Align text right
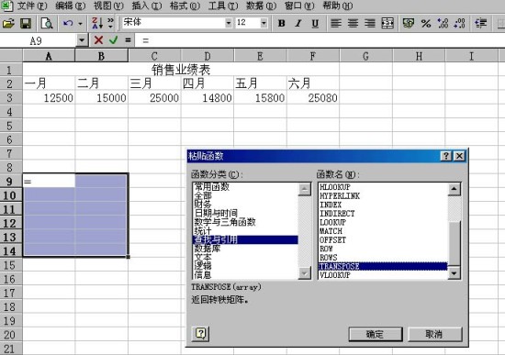 370,23
